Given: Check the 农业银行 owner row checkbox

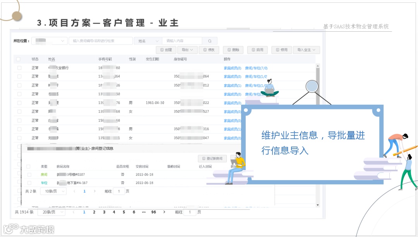Looking at the screenshot, I should pos(19,68).
